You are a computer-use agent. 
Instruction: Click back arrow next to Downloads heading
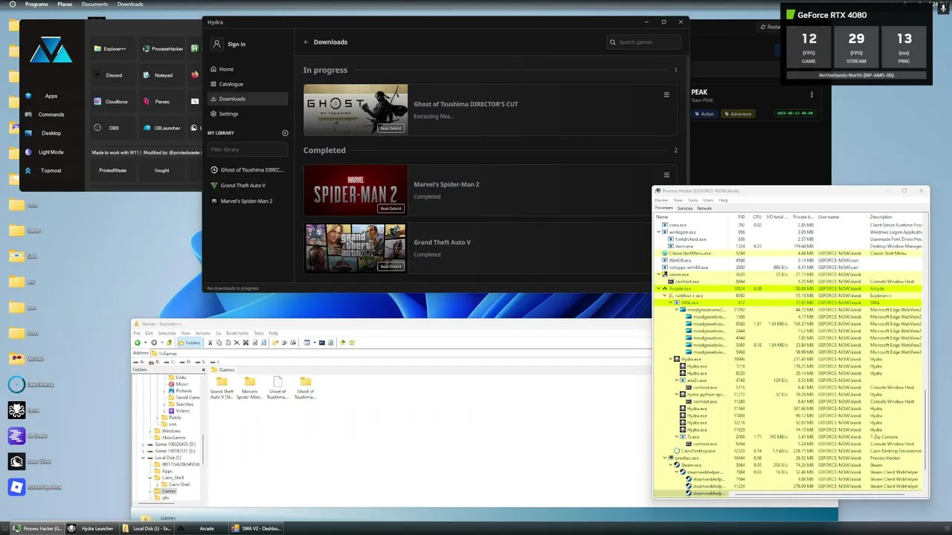306,42
